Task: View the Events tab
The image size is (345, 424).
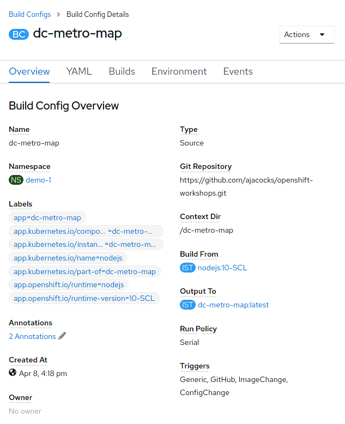Action: [238, 71]
